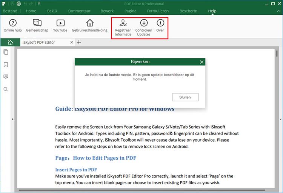
Task: Click the paragraph starting 'Easily remove the Screen Lock'
Action: 147,137
